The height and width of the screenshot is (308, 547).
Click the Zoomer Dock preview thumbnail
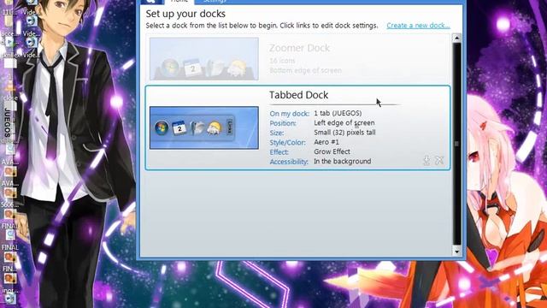click(204, 59)
